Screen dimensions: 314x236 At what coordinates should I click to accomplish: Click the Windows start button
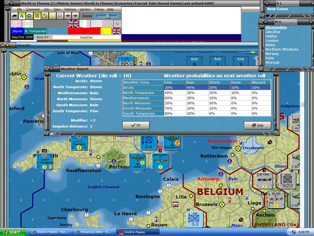click(13, 232)
